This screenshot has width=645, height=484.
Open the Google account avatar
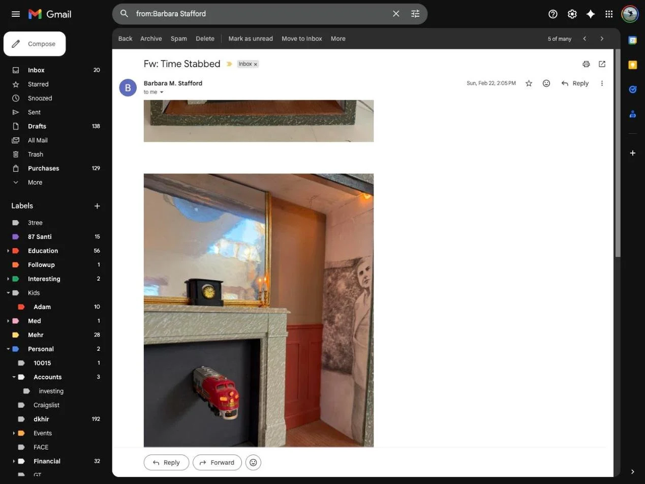point(630,14)
